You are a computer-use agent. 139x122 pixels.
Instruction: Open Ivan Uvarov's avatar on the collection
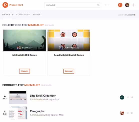click(x=19, y=48)
